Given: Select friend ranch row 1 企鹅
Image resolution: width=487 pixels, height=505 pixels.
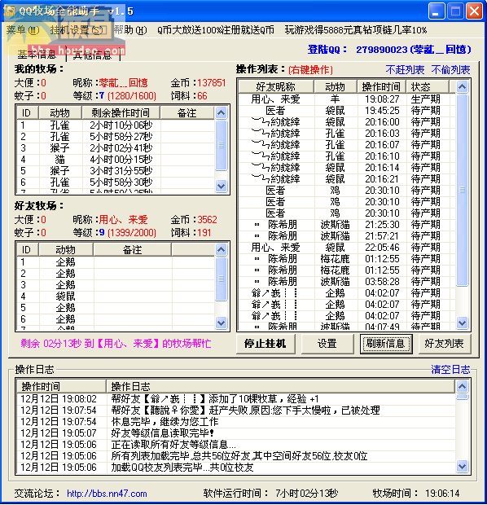Looking at the screenshot, I should [x=116, y=261].
